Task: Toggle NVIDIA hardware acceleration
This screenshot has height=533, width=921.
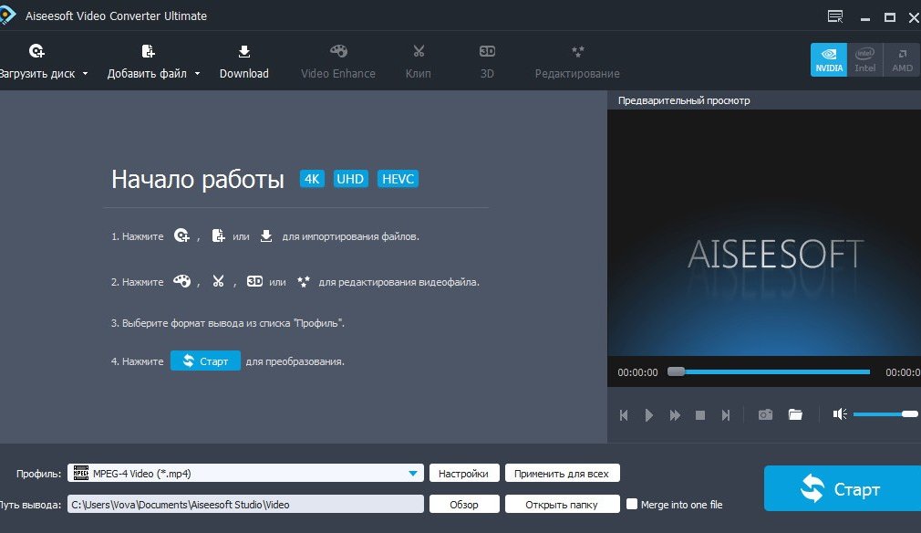Action: tap(829, 59)
